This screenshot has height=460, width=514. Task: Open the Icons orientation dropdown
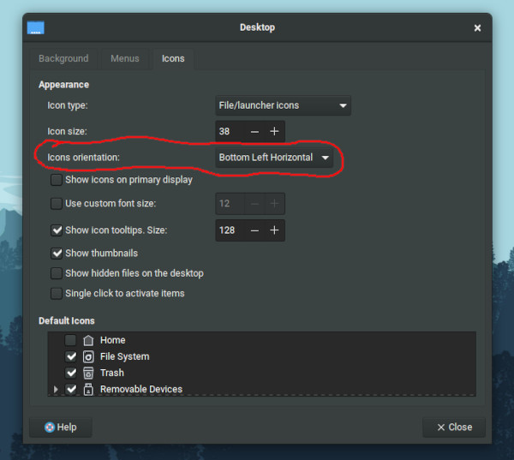[x=274, y=158]
